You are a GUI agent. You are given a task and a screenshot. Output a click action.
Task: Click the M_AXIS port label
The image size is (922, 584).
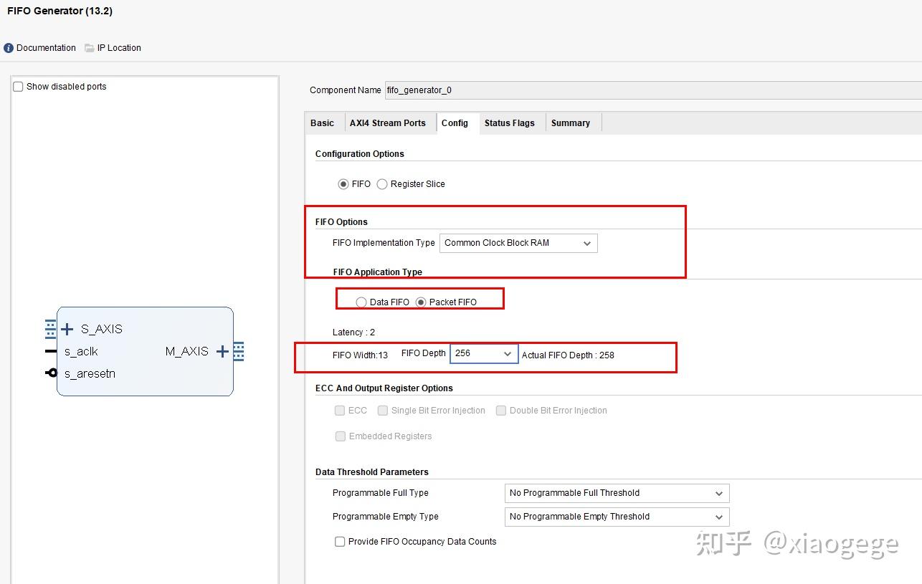coord(187,351)
